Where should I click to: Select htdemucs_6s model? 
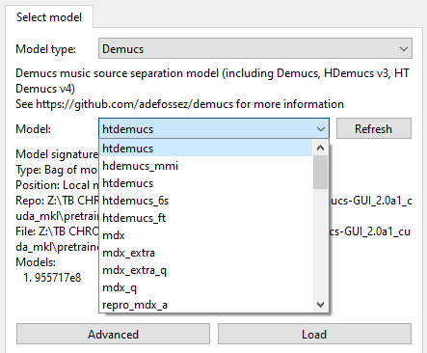tap(205, 201)
